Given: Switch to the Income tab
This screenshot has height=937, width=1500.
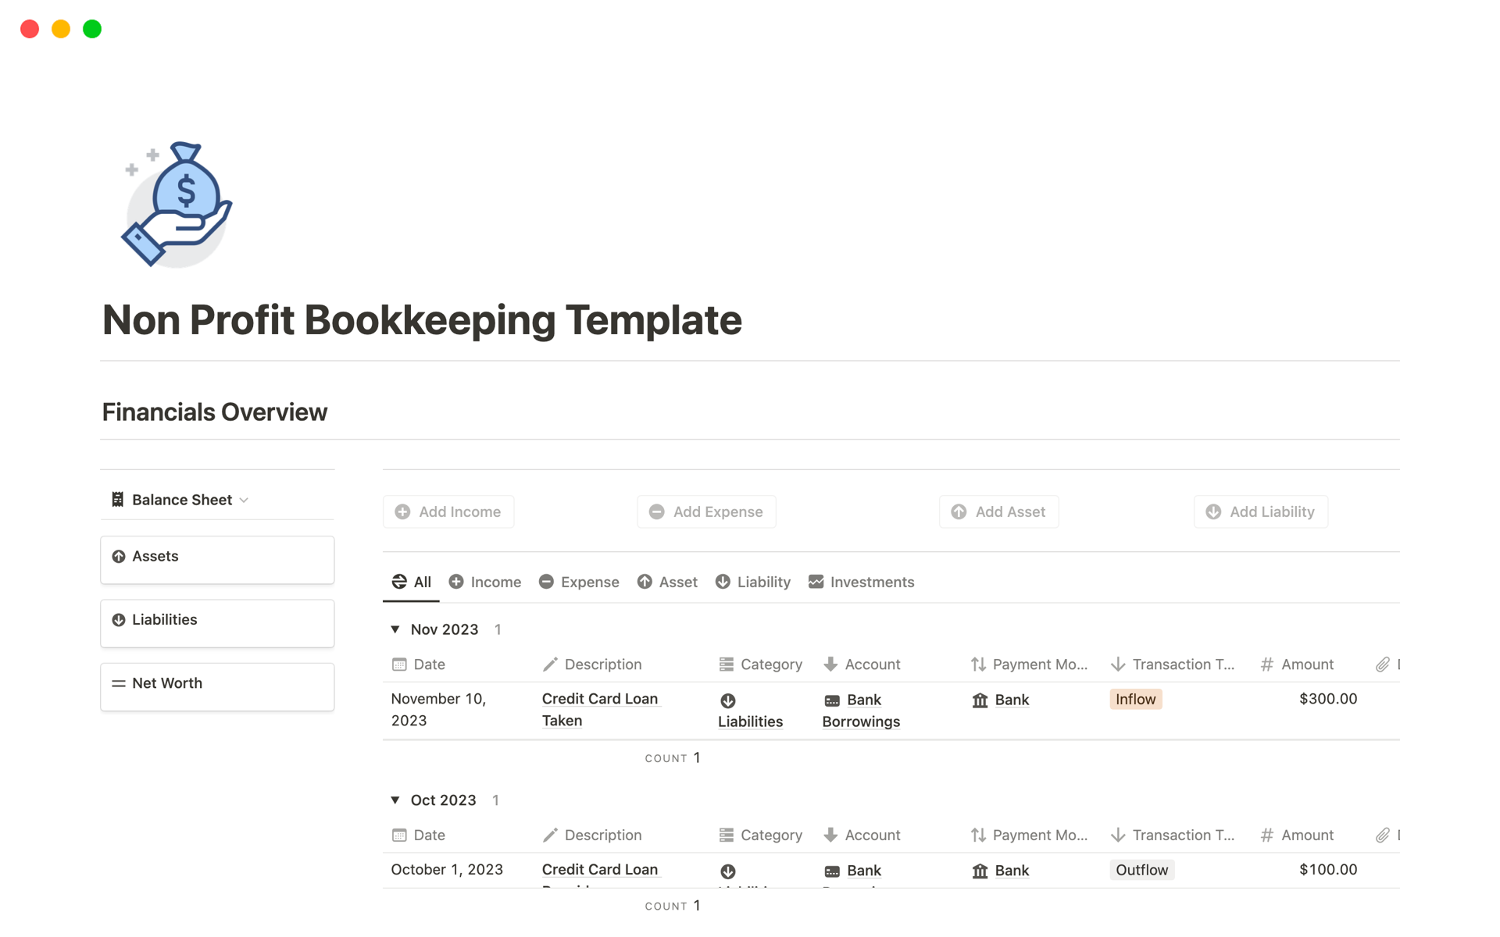Looking at the screenshot, I should pos(485,582).
